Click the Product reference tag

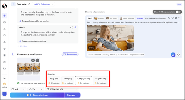[99, 18]
